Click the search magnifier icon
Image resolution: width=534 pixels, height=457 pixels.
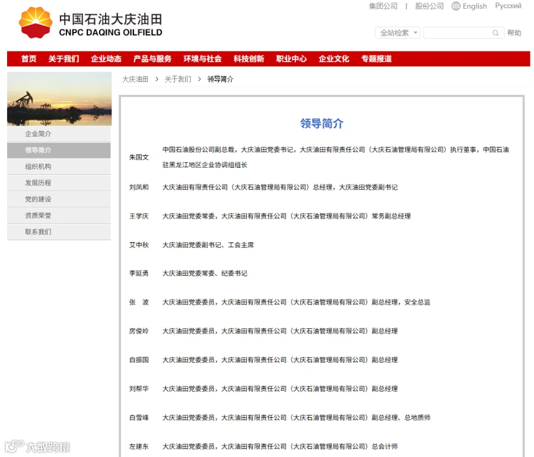coord(495,33)
